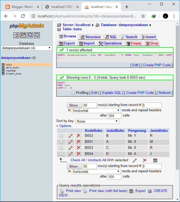The height and width of the screenshot is (202, 180).
Task: Open the Chrome profile avatar
Action: (x=166, y=16)
